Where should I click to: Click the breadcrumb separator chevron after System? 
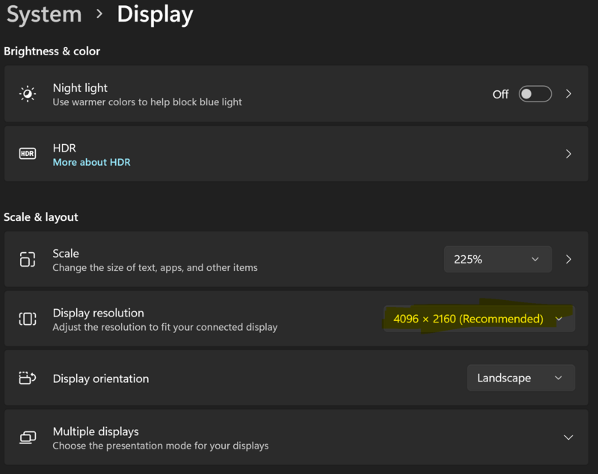[99, 14]
